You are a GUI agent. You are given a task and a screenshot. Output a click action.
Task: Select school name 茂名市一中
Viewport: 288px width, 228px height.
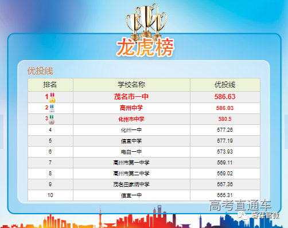pyautogui.click(x=131, y=97)
